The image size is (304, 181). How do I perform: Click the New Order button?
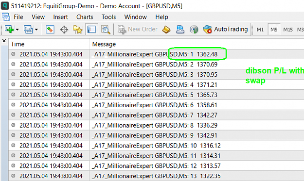pyautogui.click(x=138, y=30)
